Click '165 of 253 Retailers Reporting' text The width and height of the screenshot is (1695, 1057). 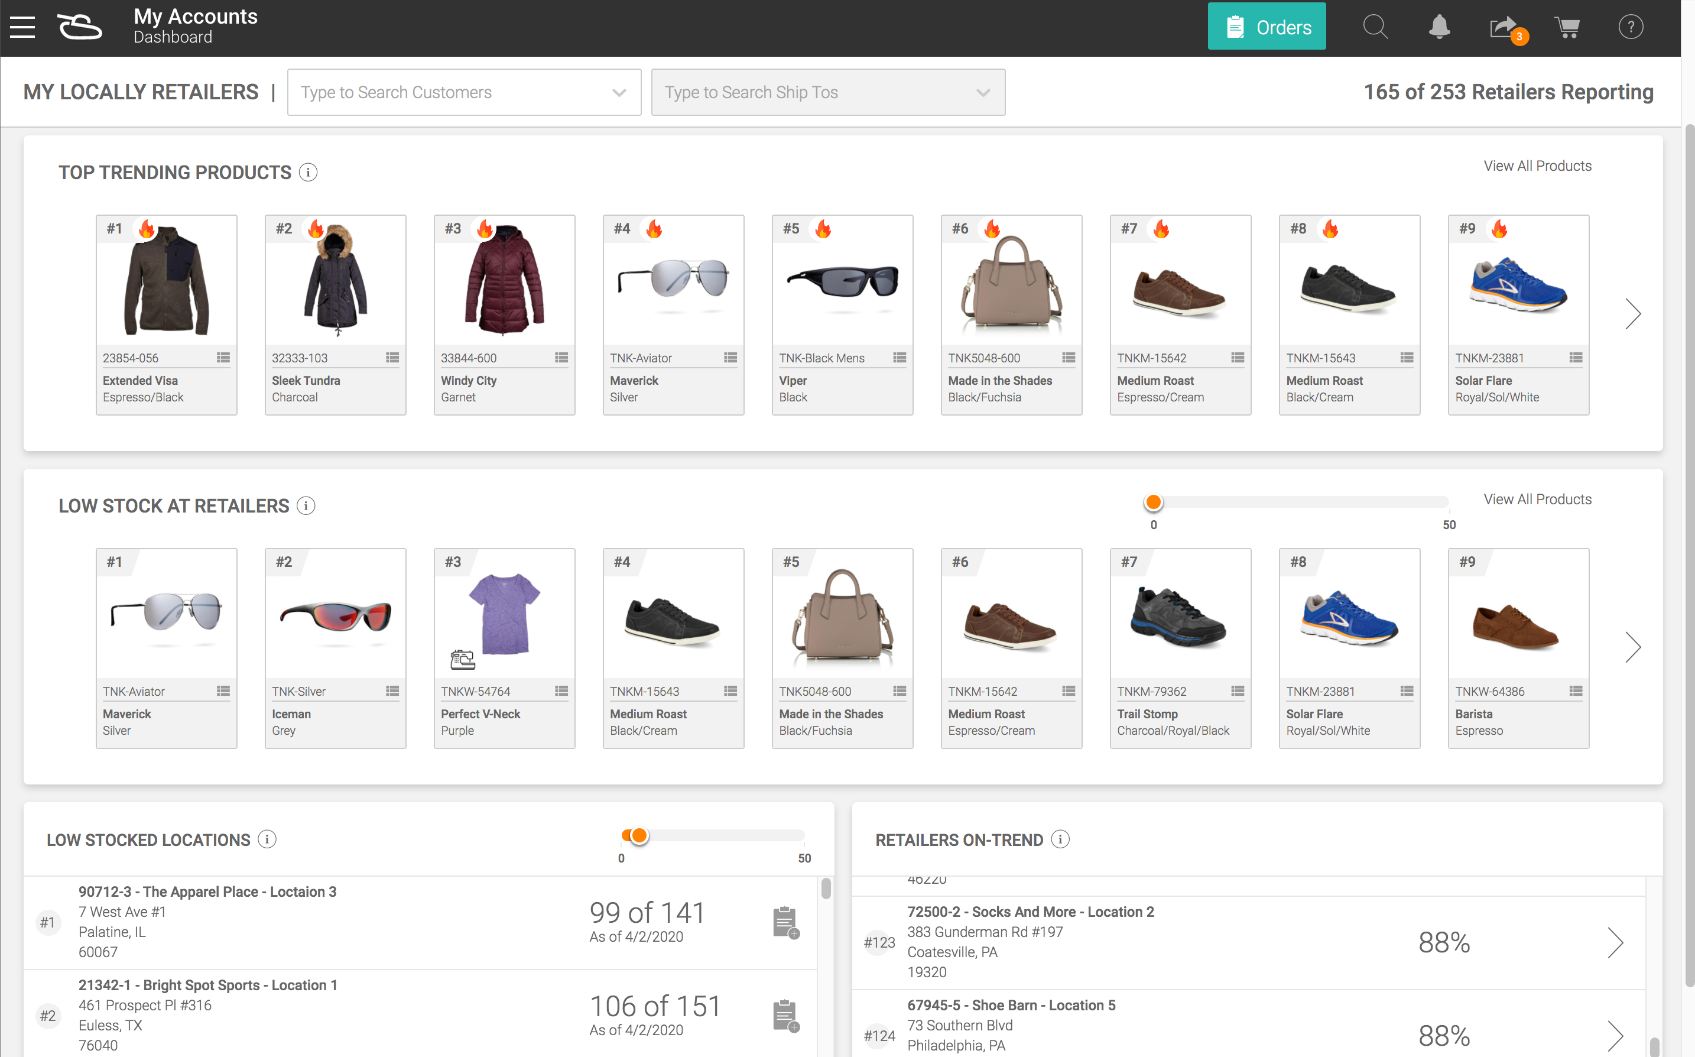point(1508,92)
